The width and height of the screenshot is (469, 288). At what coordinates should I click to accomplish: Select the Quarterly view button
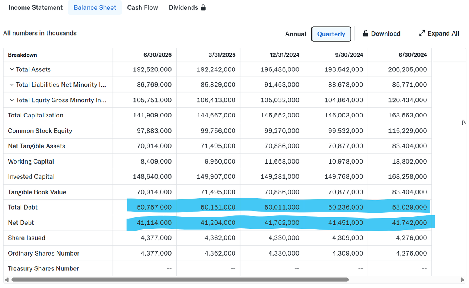331,34
